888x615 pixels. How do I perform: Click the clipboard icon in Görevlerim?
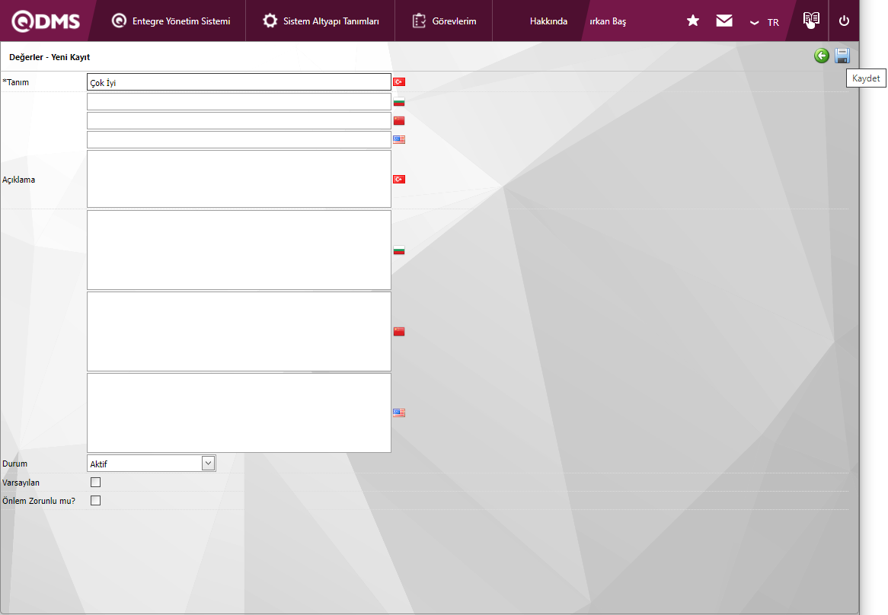[419, 21]
